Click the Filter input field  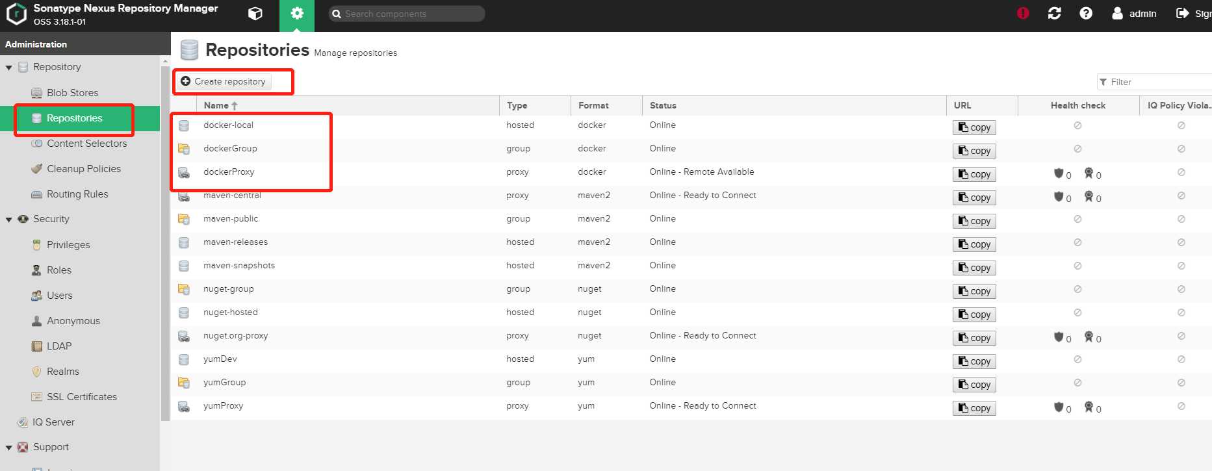point(1154,82)
